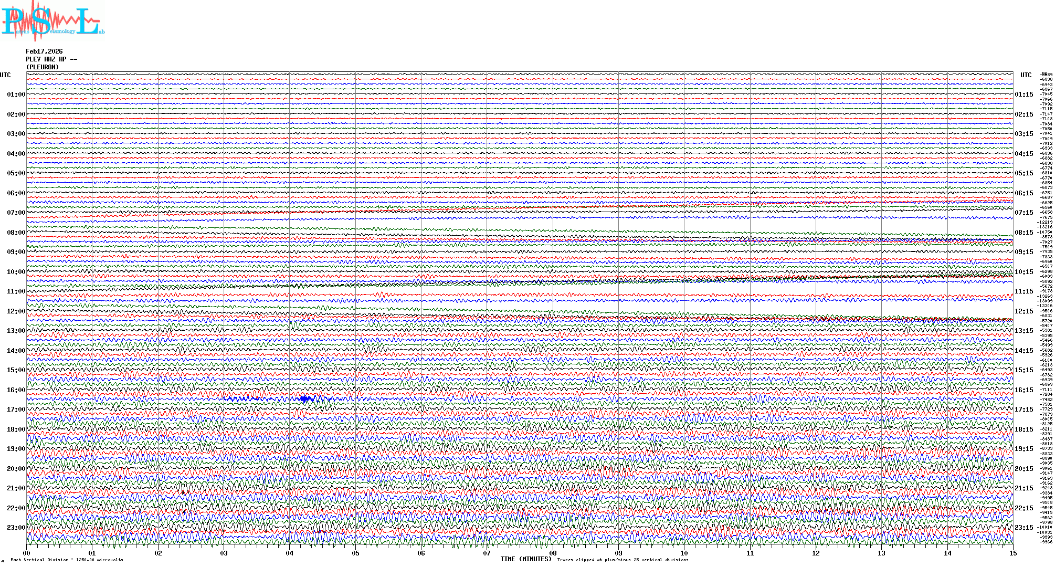Viewport: 1055px width, 567px height.
Task: Click the 20:15 label on right axis
Action: pos(1024,469)
